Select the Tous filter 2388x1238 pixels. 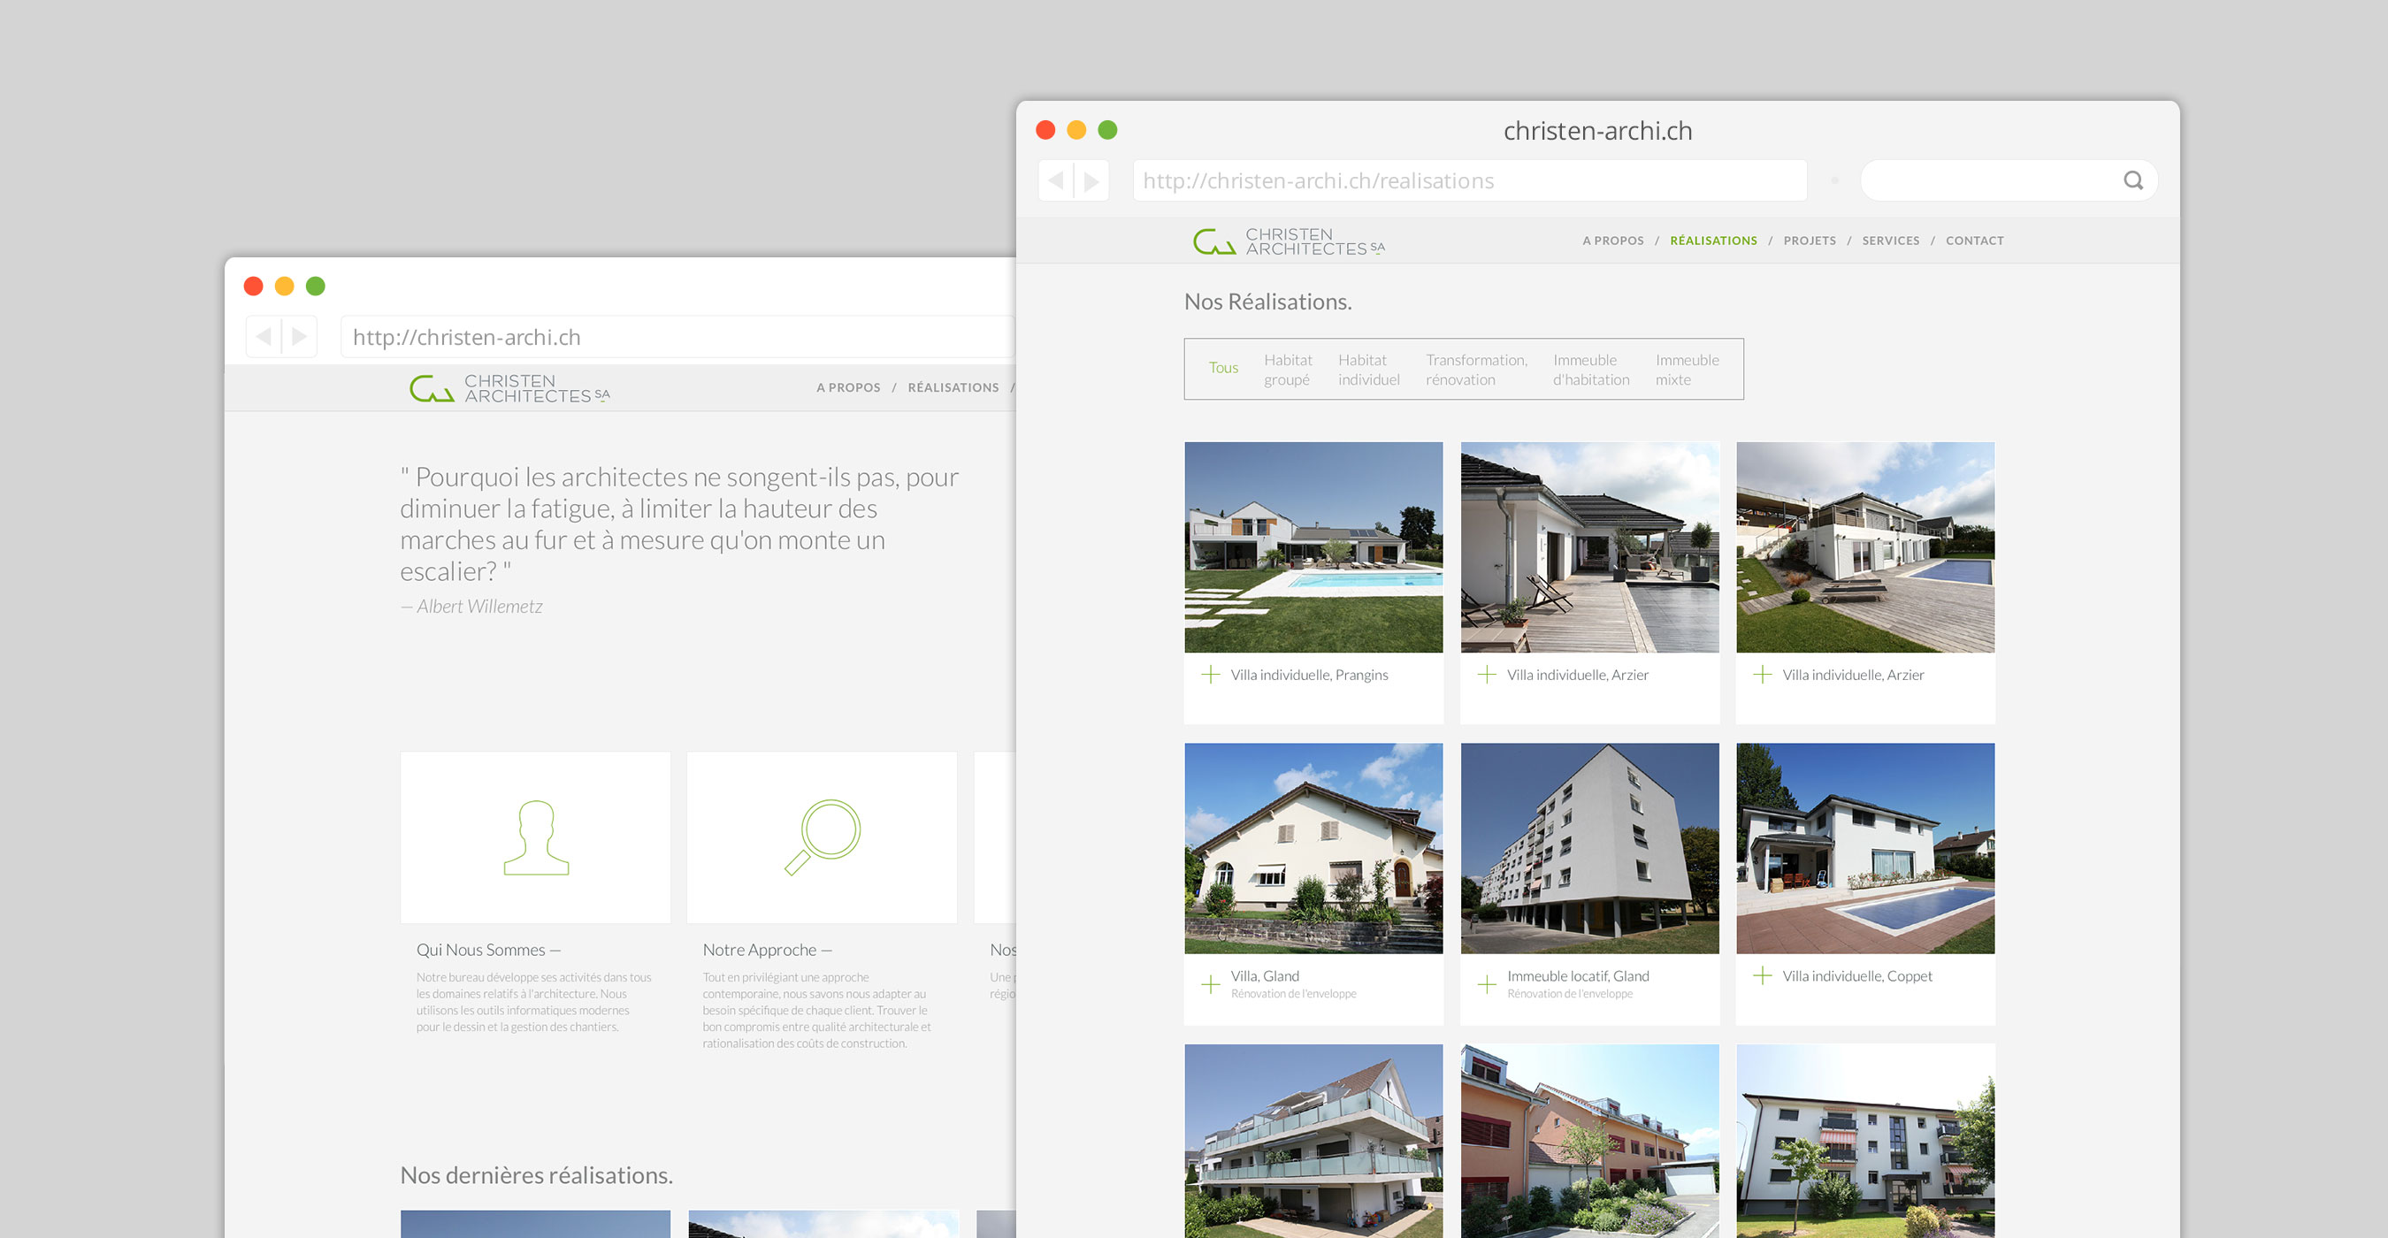tap(1224, 368)
